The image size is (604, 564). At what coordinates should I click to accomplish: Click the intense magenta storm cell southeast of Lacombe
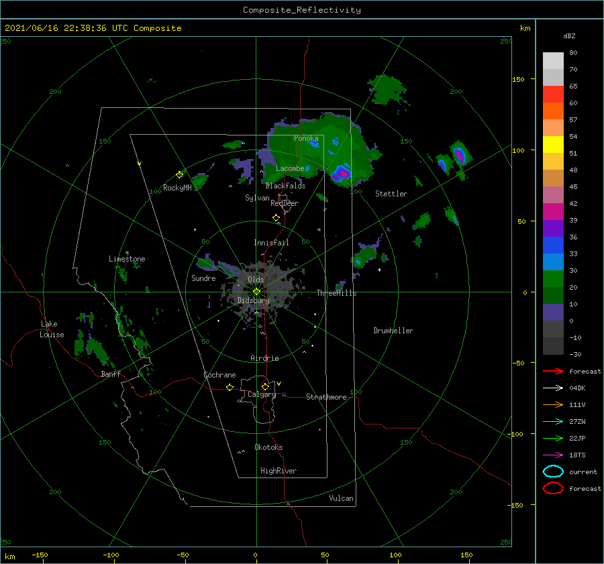[x=342, y=173]
